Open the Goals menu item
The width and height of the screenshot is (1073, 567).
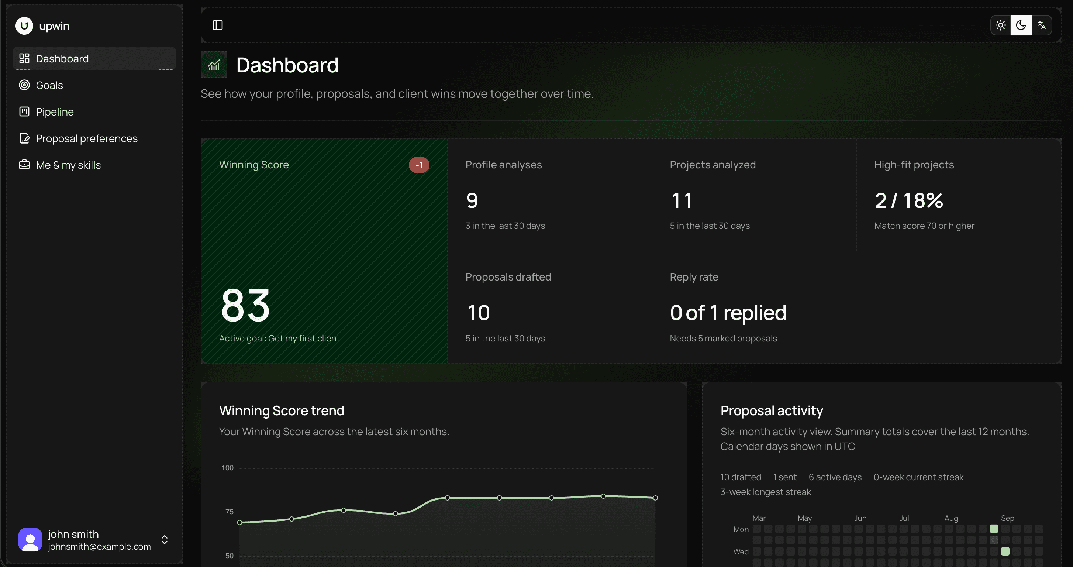[x=94, y=85]
